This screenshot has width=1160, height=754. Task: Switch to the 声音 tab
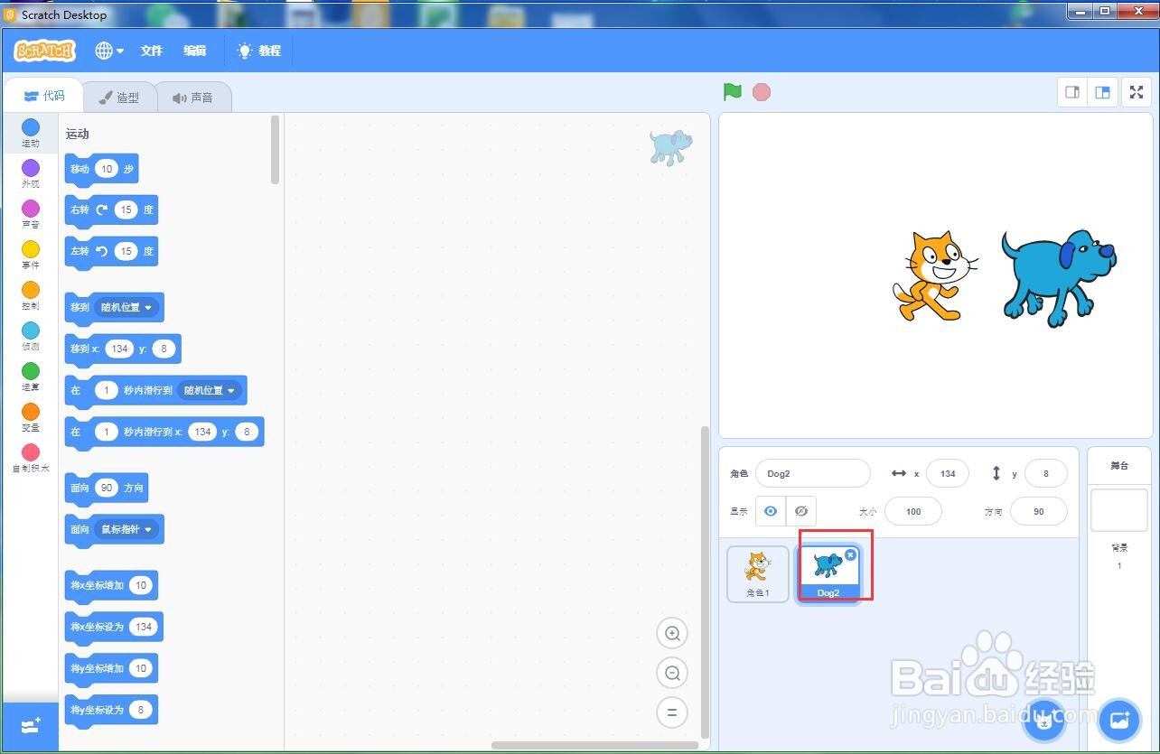point(192,98)
